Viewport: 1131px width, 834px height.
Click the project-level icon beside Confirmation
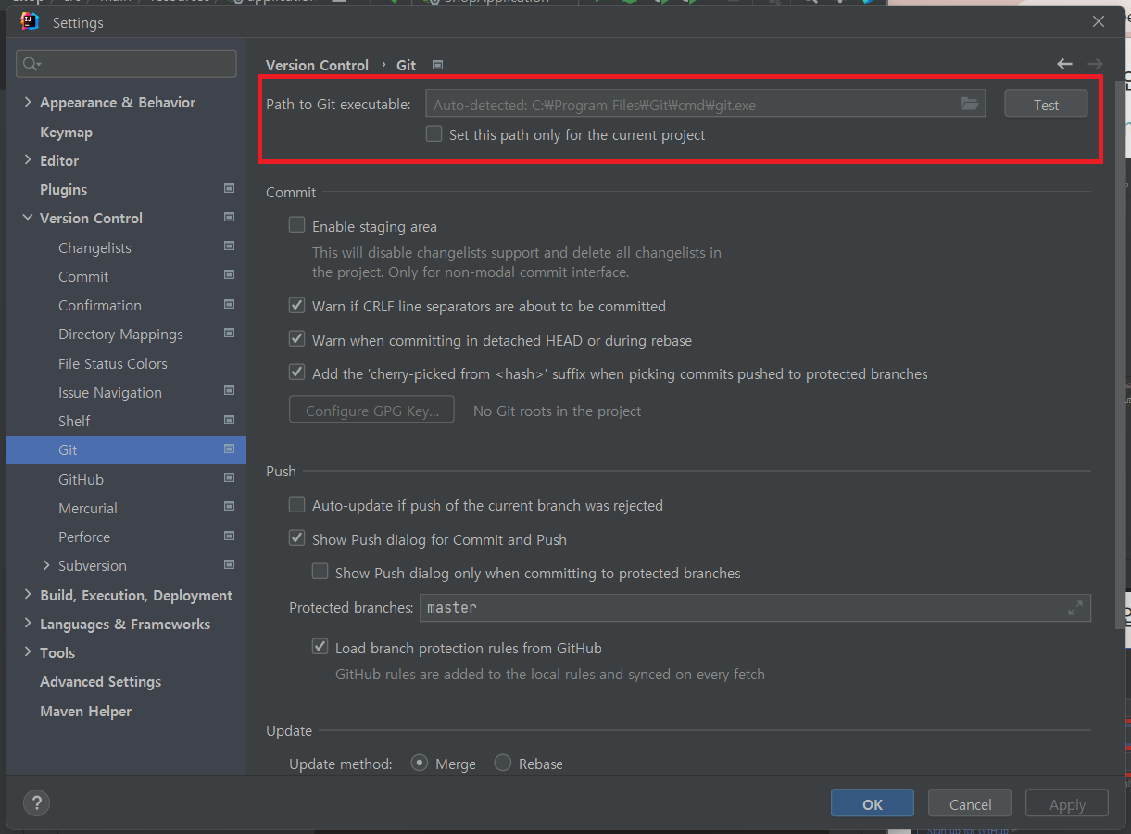point(229,304)
